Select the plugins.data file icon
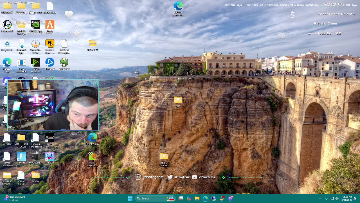 click(50, 8)
